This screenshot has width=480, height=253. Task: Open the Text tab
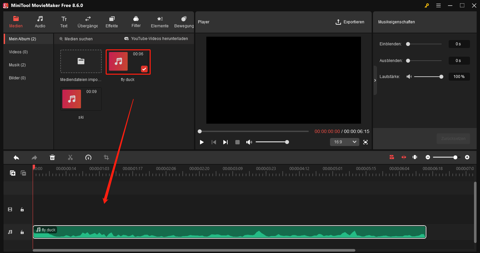64,22
